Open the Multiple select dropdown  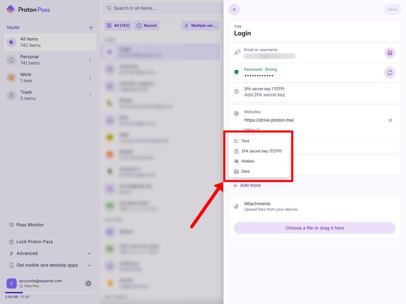coord(200,25)
